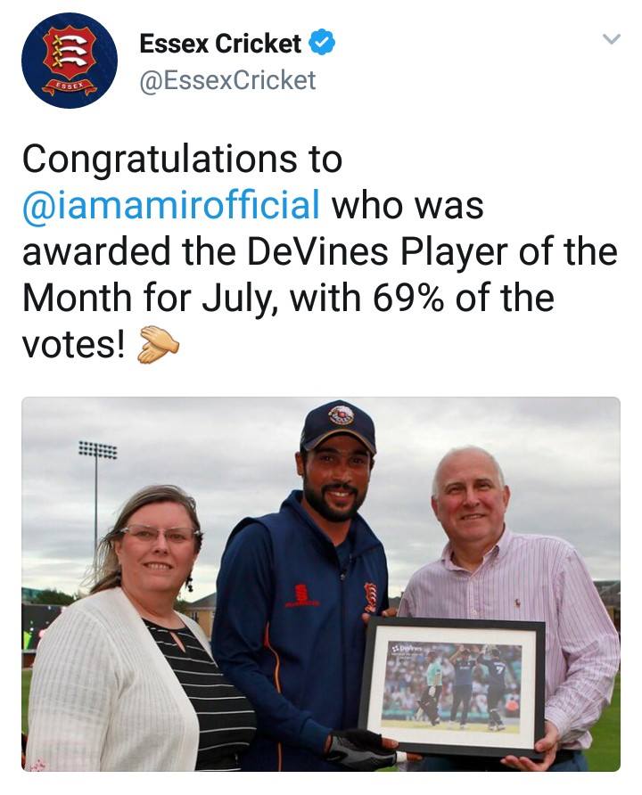642x795 pixels.
Task: Click the @EssexCricket handle
Action: (224, 80)
